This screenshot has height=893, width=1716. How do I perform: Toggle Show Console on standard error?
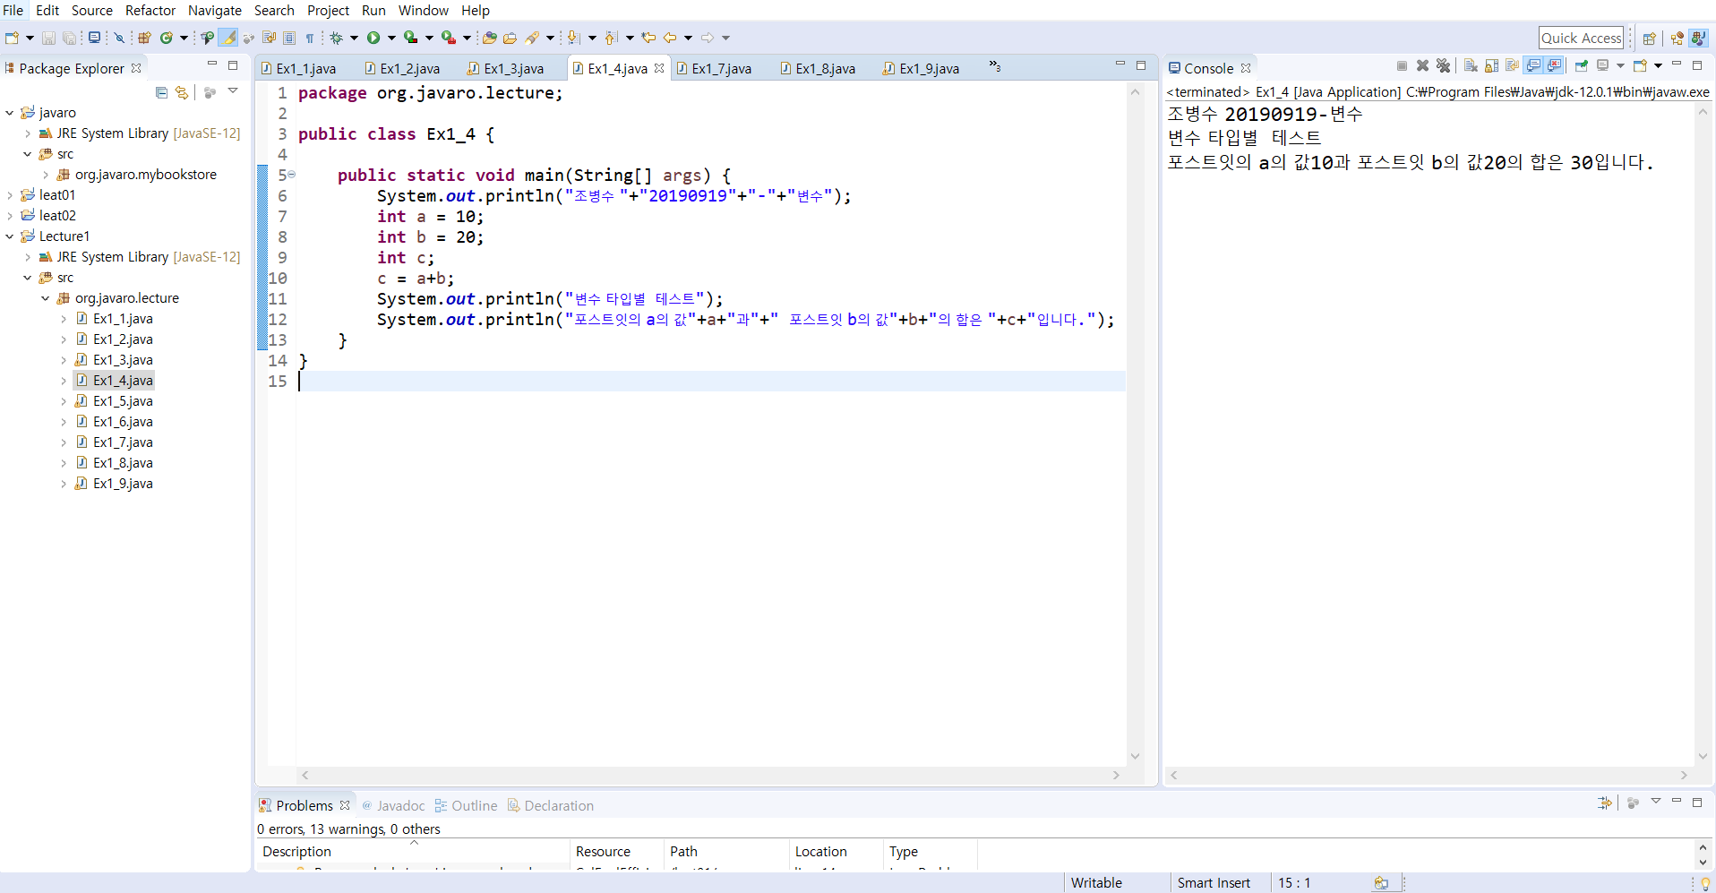pyautogui.click(x=1555, y=65)
